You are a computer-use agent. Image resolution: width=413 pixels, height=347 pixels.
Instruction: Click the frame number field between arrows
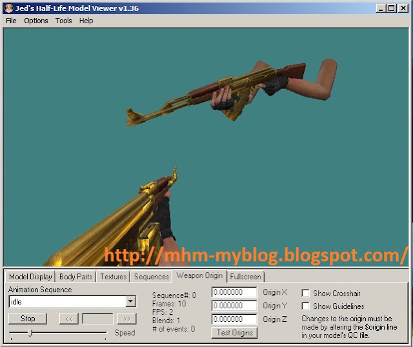97,319
